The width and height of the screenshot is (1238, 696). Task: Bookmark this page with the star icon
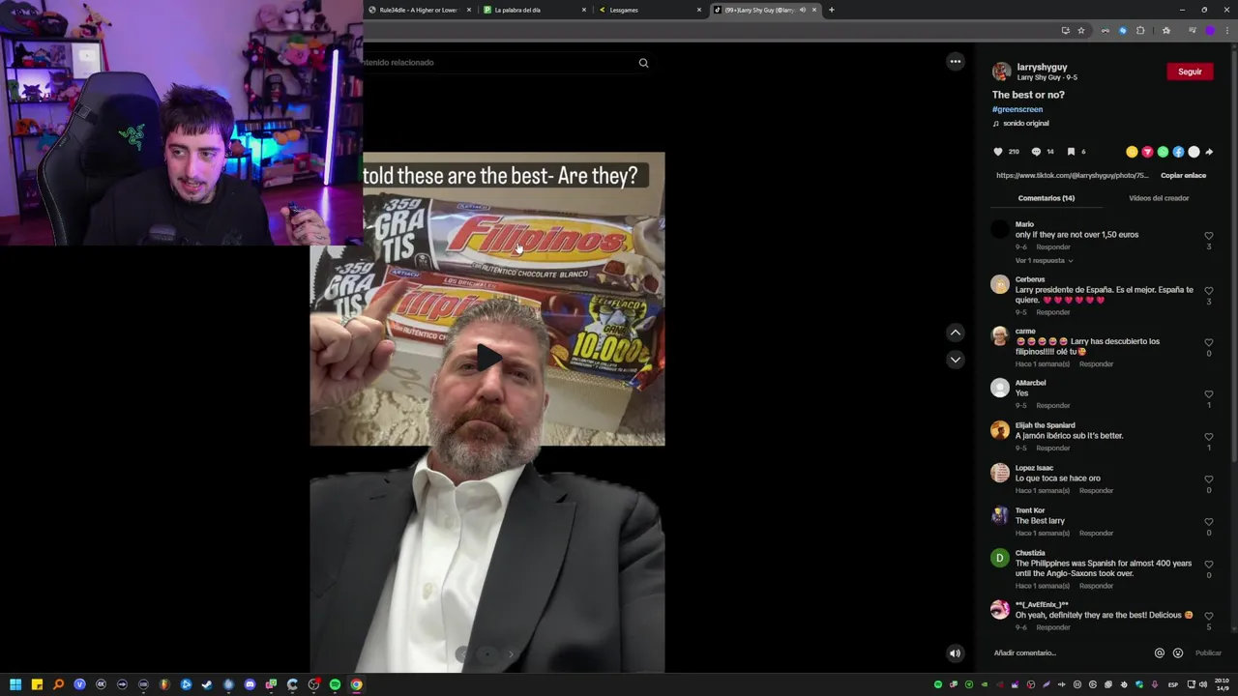(1081, 31)
